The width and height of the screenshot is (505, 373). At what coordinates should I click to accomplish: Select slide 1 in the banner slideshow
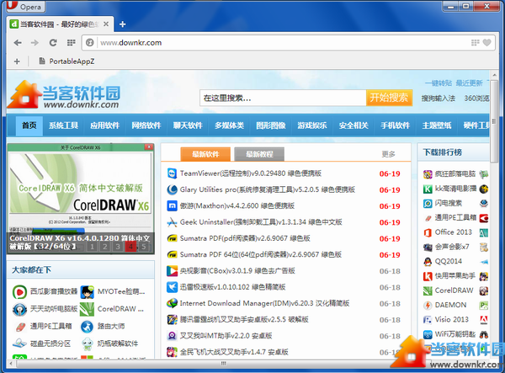(x=92, y=247)
